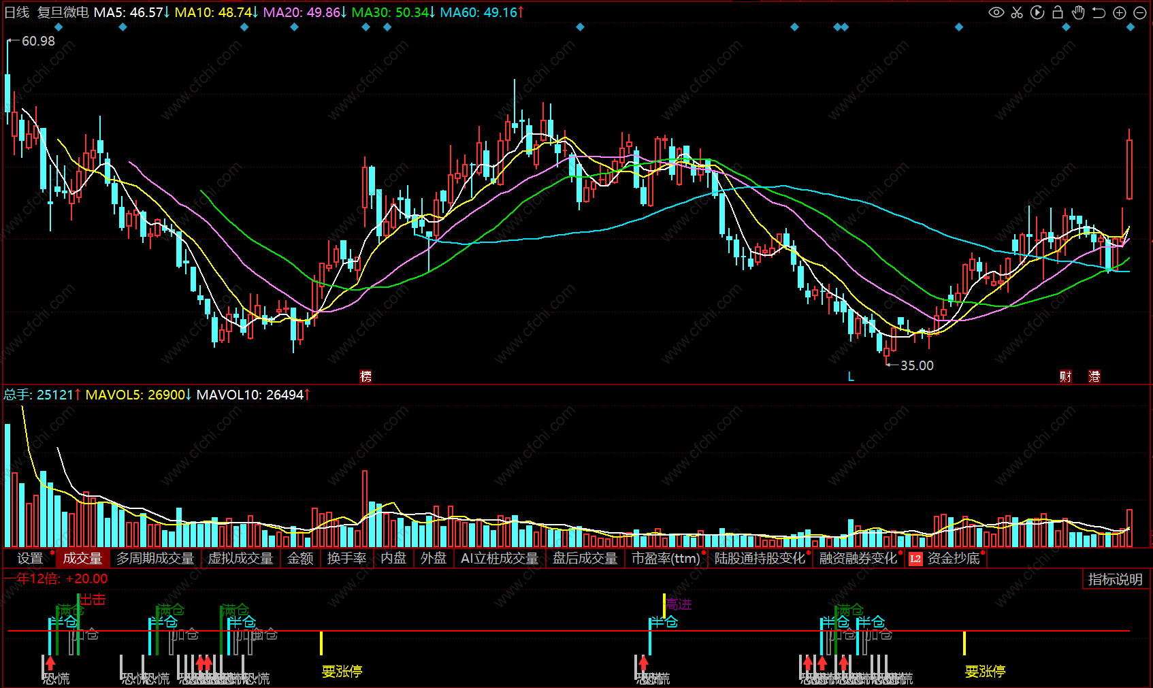
Task: Click the MAVOL10: 26494 label
Action: pyautogui.click(x=254, y=395)
